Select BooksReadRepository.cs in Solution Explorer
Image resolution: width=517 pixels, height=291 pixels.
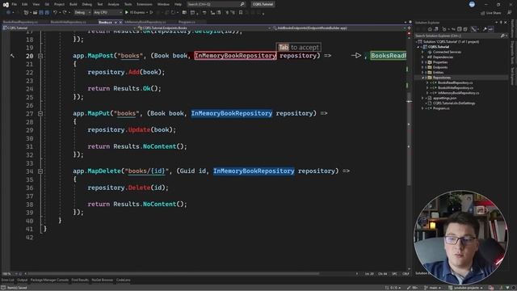pos(455,82)
